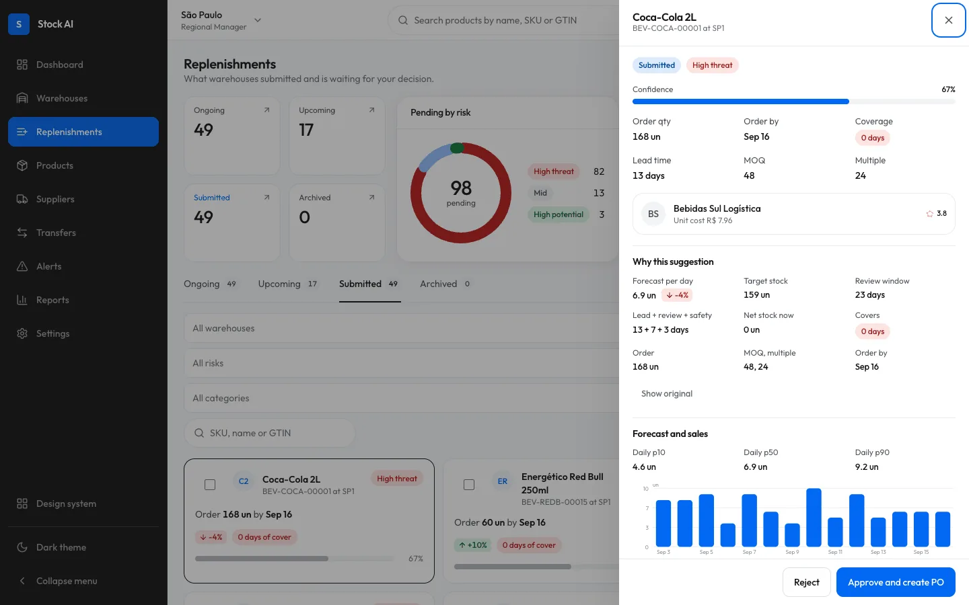The image size is (969, 605).
Task: Tick the Coca-Cola 2L card checkbox
Action: 210,485
